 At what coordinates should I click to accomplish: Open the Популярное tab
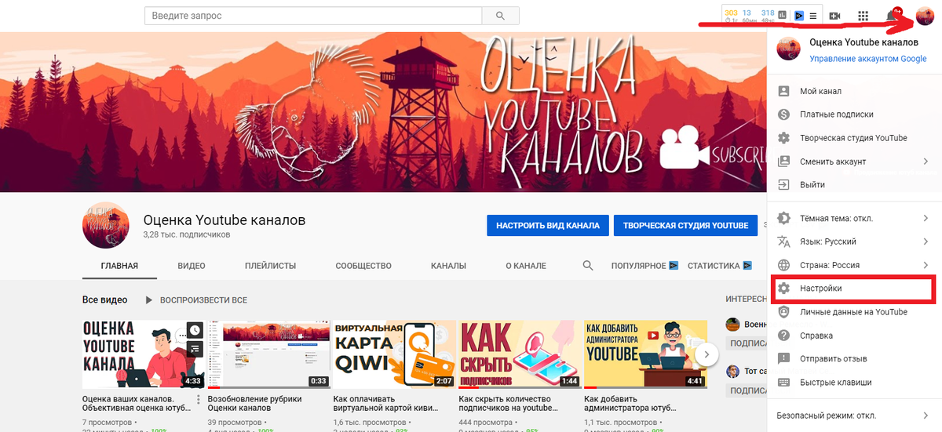coord(644,266)
